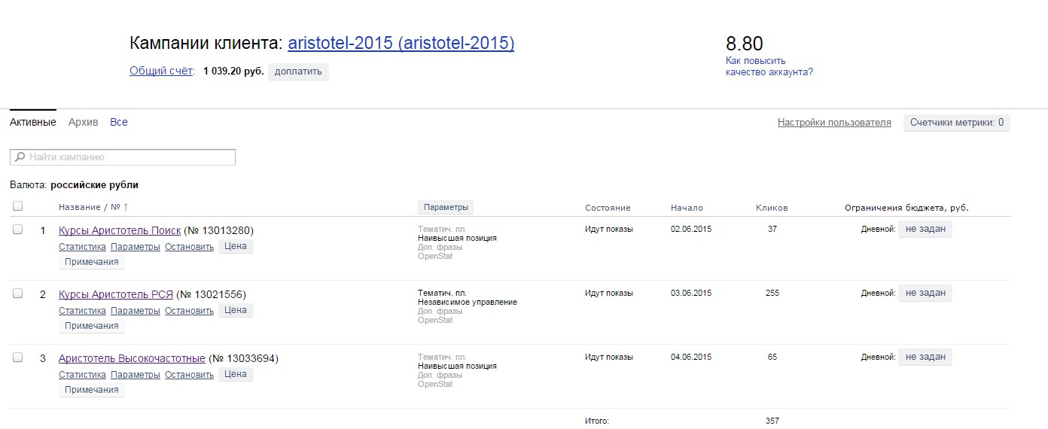
Task: Open daily budget 'не задан' for first campaign
Action: point(925,229)
